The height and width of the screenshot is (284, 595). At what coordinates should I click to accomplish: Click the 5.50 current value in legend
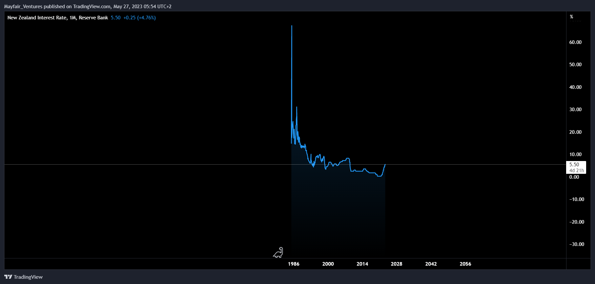click(115, 18)
